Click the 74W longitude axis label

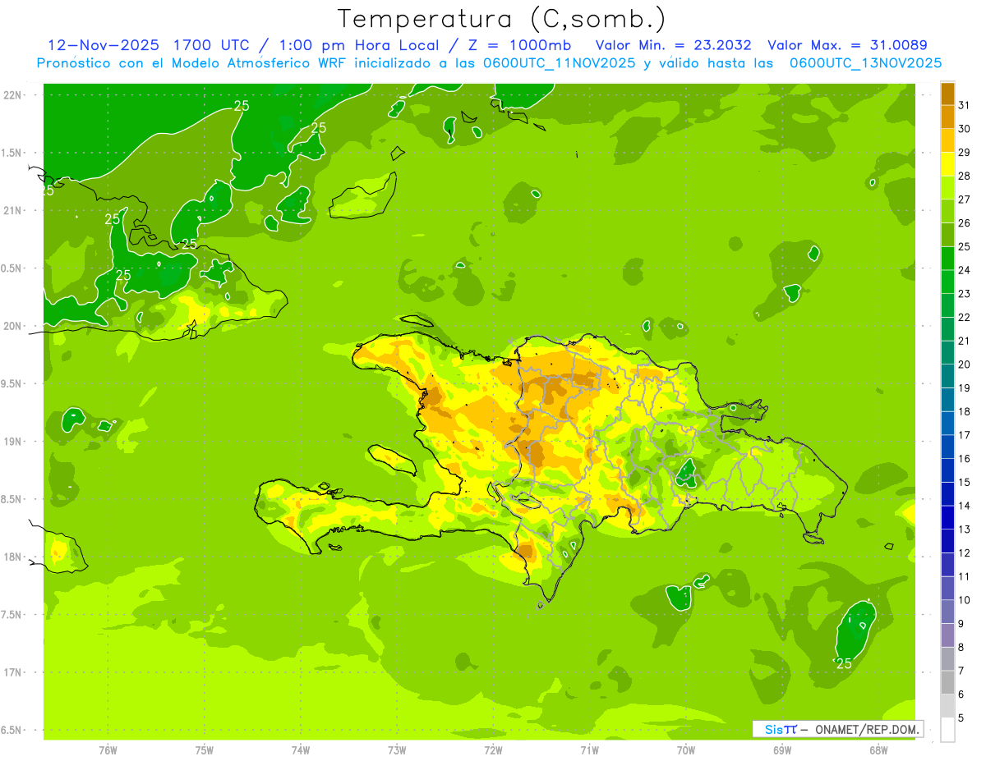pyautogui.click(x=300, y=750)
